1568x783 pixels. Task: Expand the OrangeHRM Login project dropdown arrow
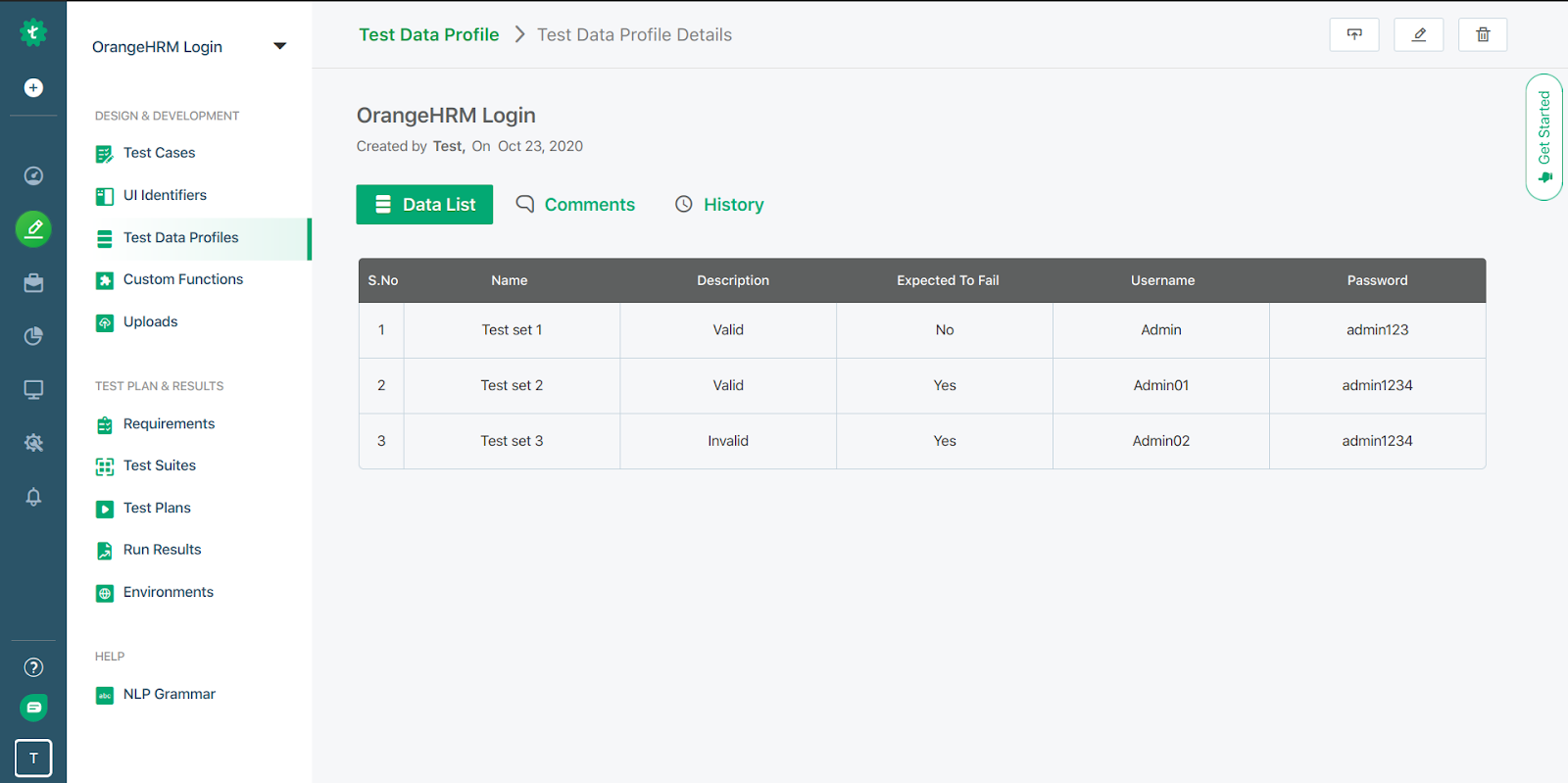click(x=280, y=46)
